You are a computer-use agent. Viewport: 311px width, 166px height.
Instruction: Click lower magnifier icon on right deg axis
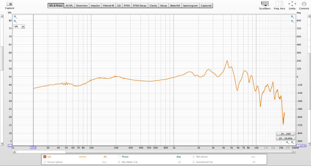292,22
